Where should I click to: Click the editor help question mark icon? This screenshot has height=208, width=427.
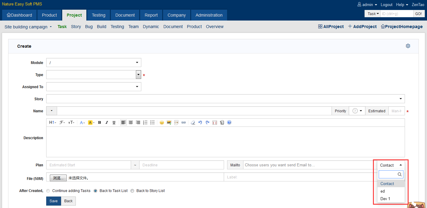click(229, 123)
